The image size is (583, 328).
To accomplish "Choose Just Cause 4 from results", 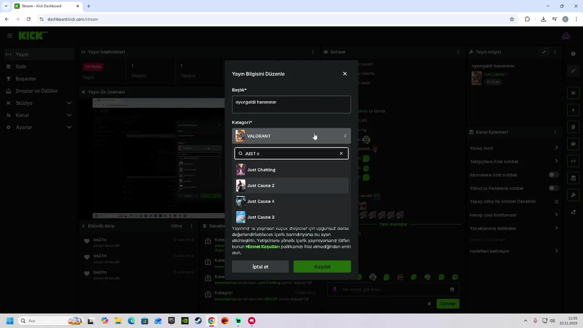I will pyautogui.click(x=291, y=201).
